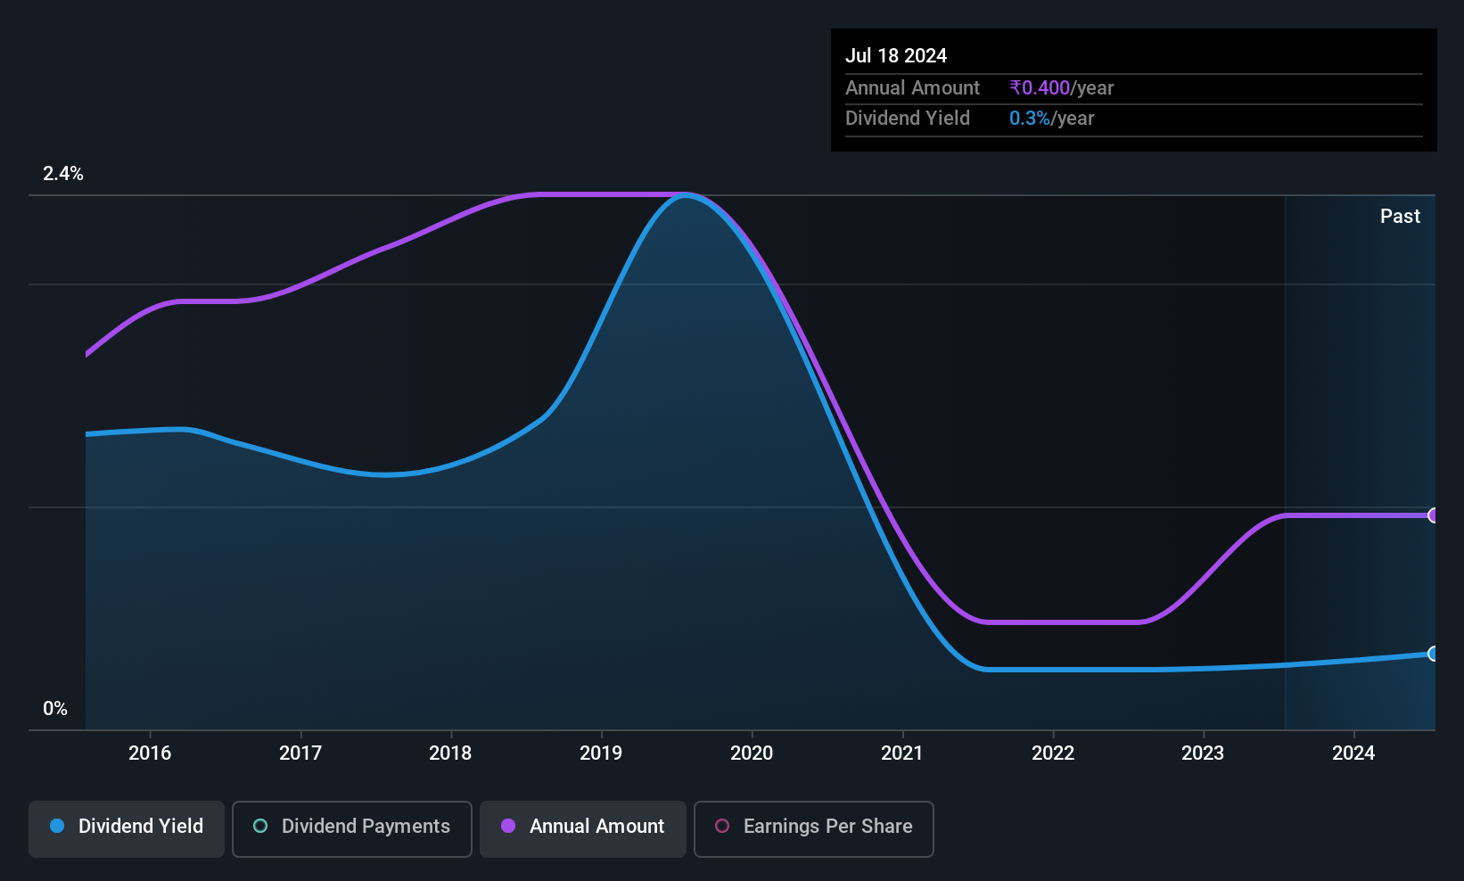
Task: Click the 2021 axis label
Action: tap(902, 753)
